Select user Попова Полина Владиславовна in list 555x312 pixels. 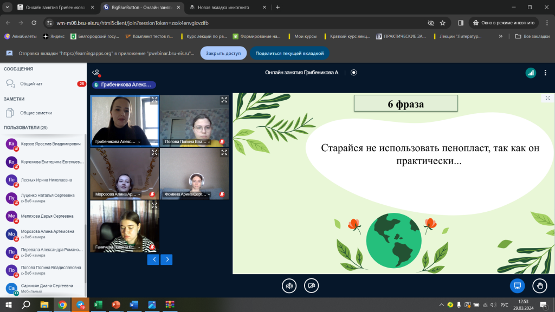(x=43, y=270)
